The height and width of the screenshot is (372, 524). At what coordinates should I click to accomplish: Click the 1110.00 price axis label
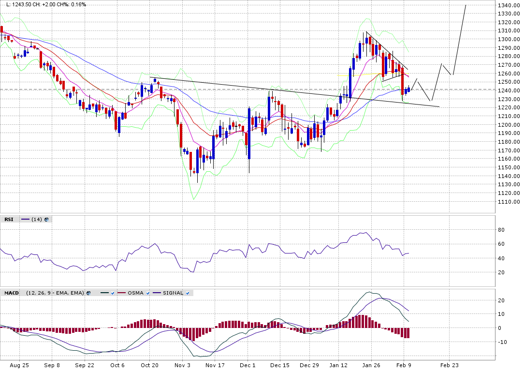509,202
